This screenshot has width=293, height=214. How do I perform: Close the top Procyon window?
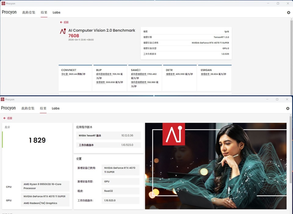[288, 3]
